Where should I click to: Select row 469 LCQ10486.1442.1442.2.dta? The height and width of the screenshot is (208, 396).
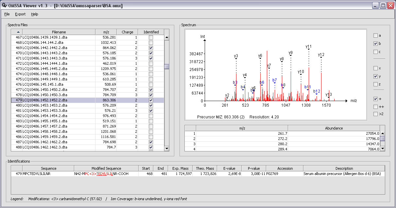(x=59, y=48)
